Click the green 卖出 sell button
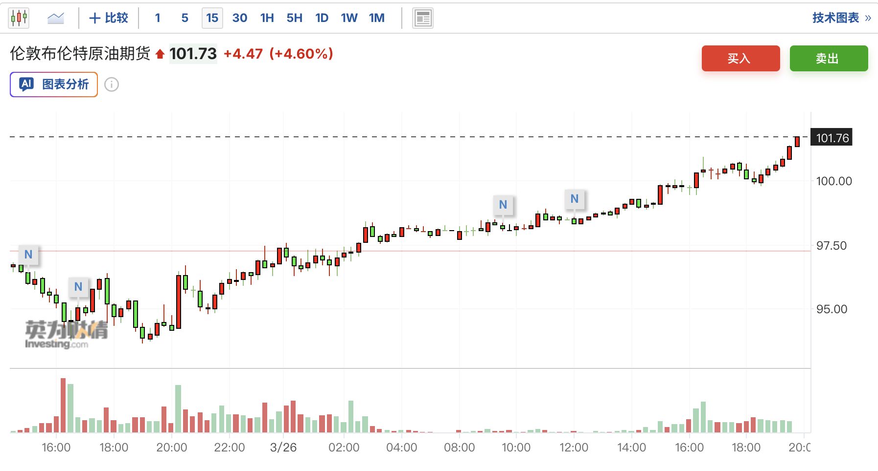This screenshot has width=878, height=471. [829, 59]
